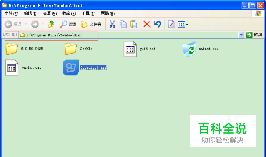Click the YodaoDict.exe file name
This screenshot has width=266, height=157.
(x=93, y=67)
